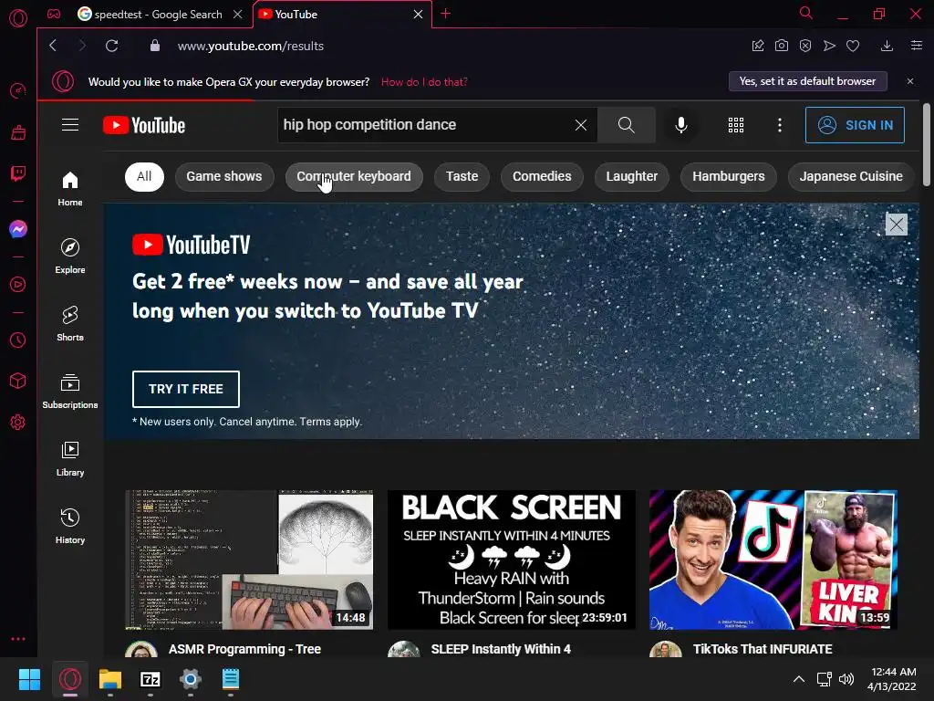Dismiss the YouTube TV banner
The image size is (934, 701).
point(897,225)
